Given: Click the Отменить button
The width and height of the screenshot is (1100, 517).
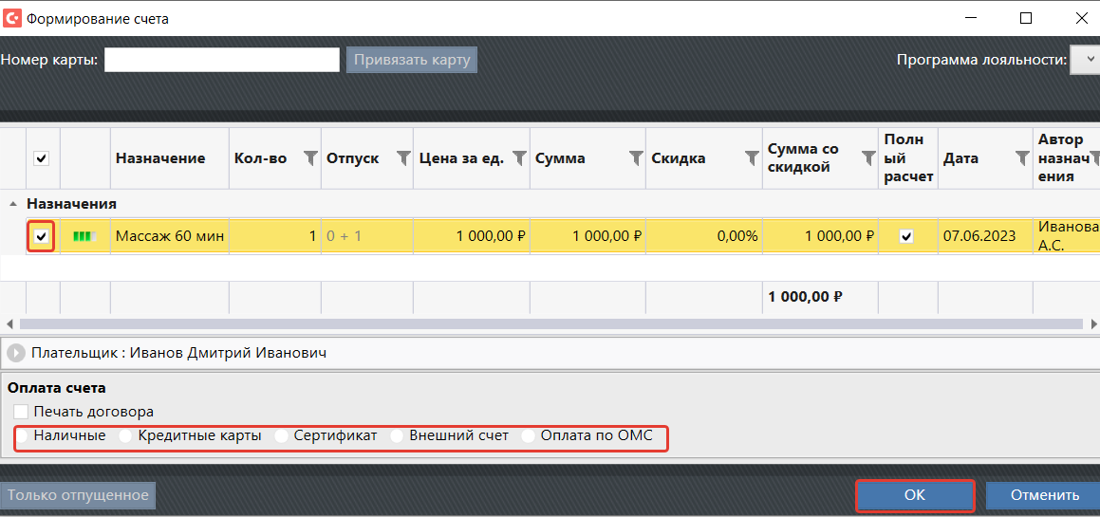Looking at the screenshot, I should 1043,495.
